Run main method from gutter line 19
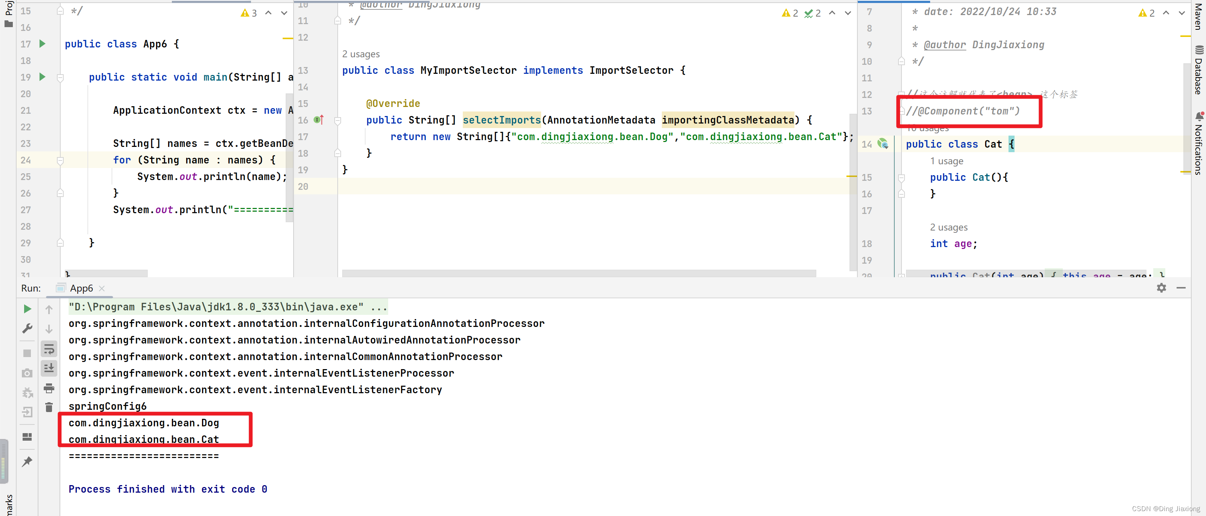The height and width of the screenshot is (516, 1206). [x=42, y=77]
